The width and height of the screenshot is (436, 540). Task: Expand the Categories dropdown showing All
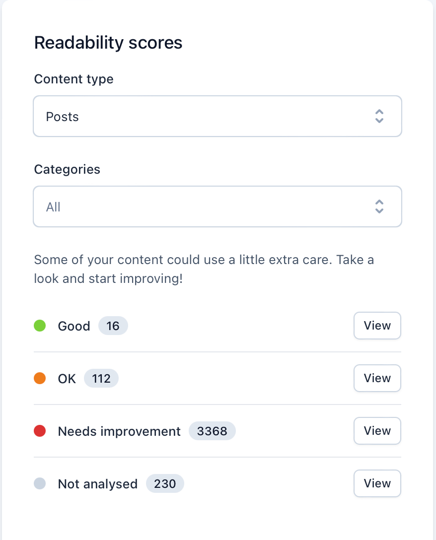click(x=217, y=207)
